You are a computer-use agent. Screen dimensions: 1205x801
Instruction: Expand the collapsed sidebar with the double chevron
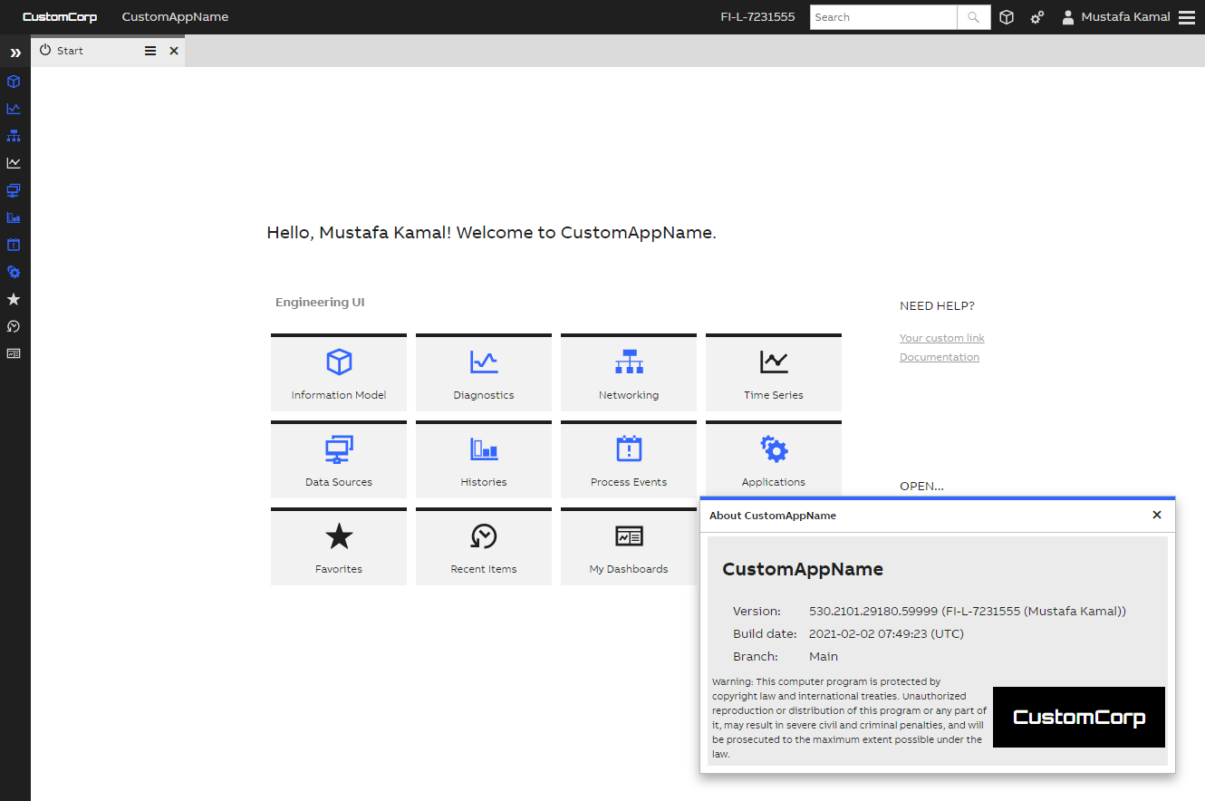pyautogui.click(x=14, y=52)
